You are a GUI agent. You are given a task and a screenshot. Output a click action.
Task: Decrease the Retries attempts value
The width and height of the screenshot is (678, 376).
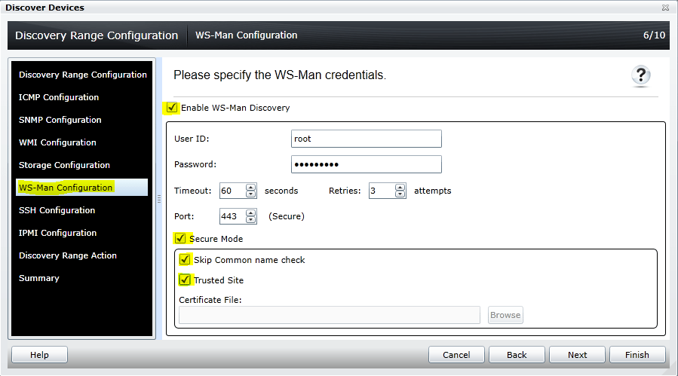(400, 194)
